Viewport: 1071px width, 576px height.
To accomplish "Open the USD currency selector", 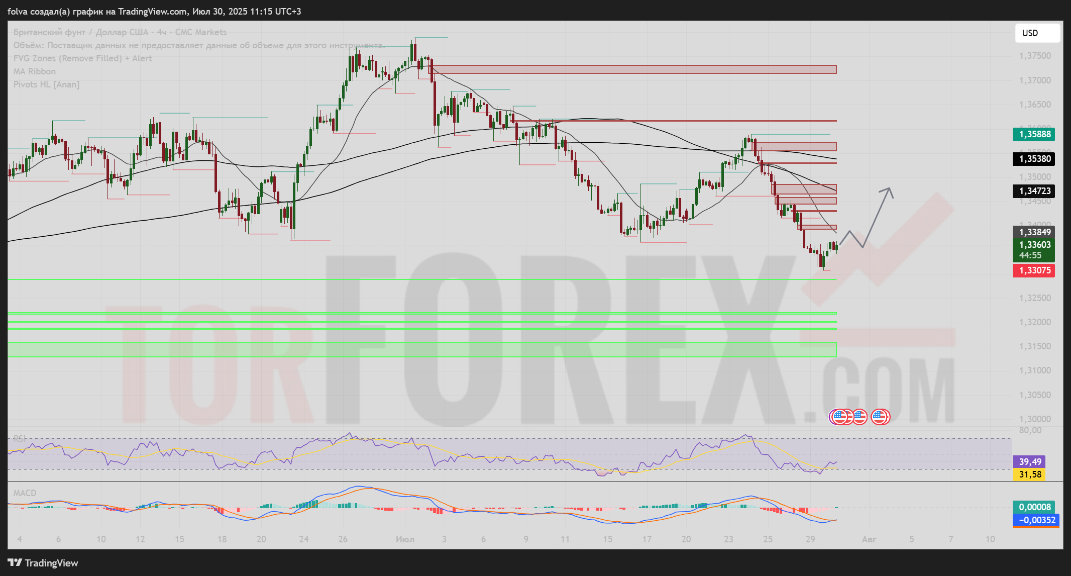I will [1037, 33].
